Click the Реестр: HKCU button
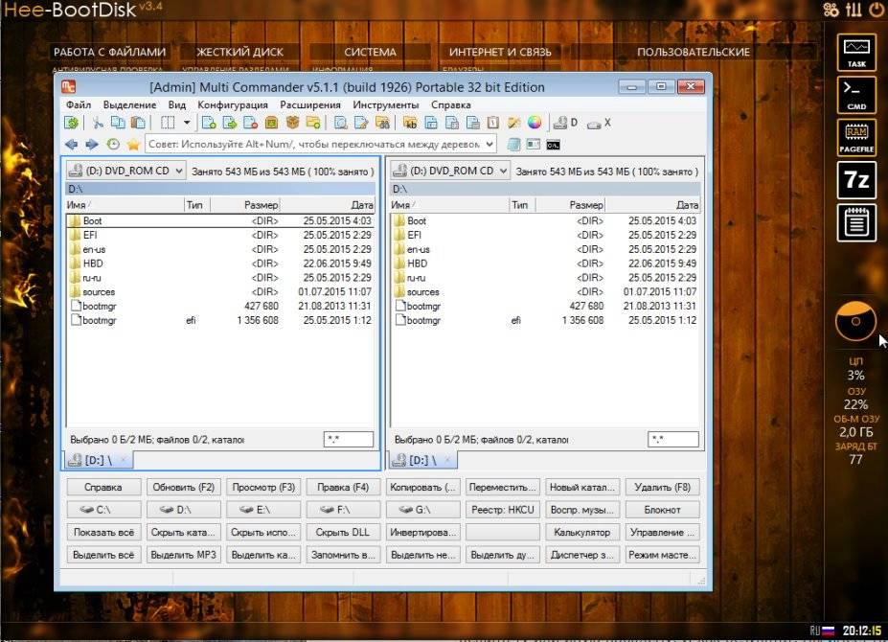This screenshot has height=642, width=888. (x=502, y=510)
